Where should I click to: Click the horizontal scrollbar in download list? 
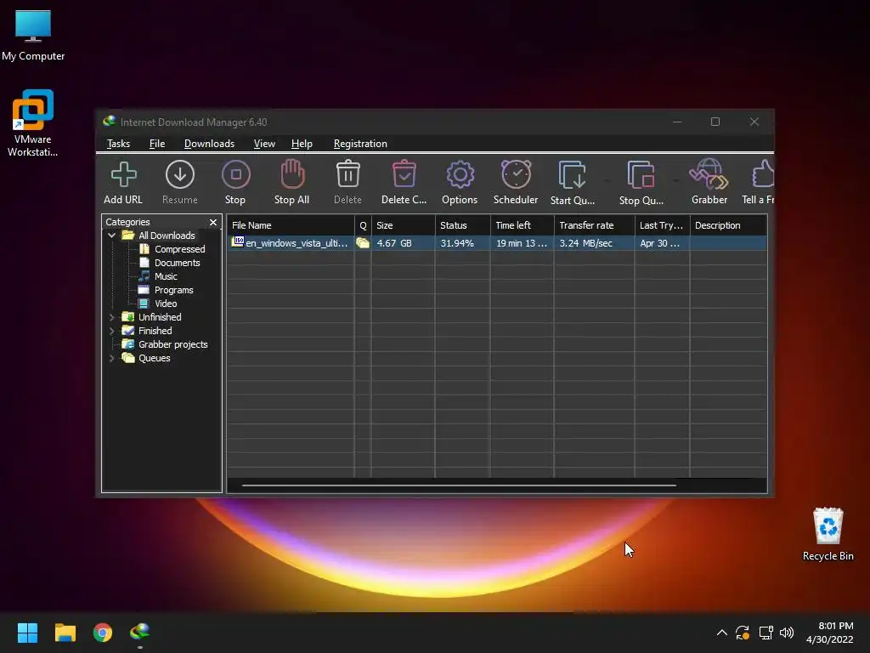pos(459,485)
